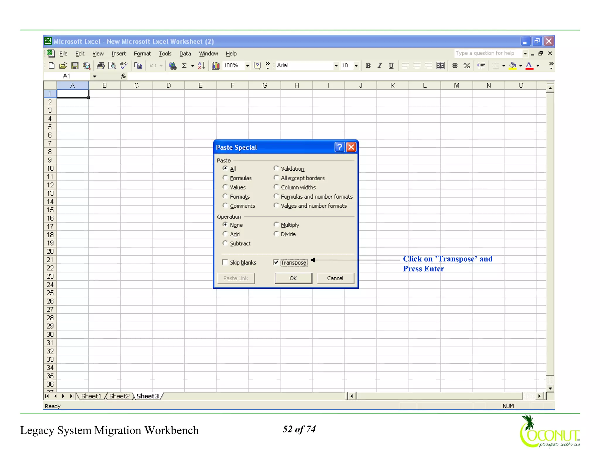
Task: Open the help question box dropdown
Action: (x=525, y=53)
